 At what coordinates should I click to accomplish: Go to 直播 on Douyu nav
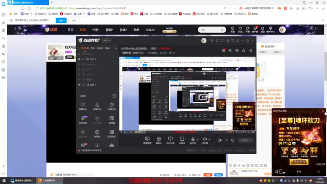tap(83, 30)
